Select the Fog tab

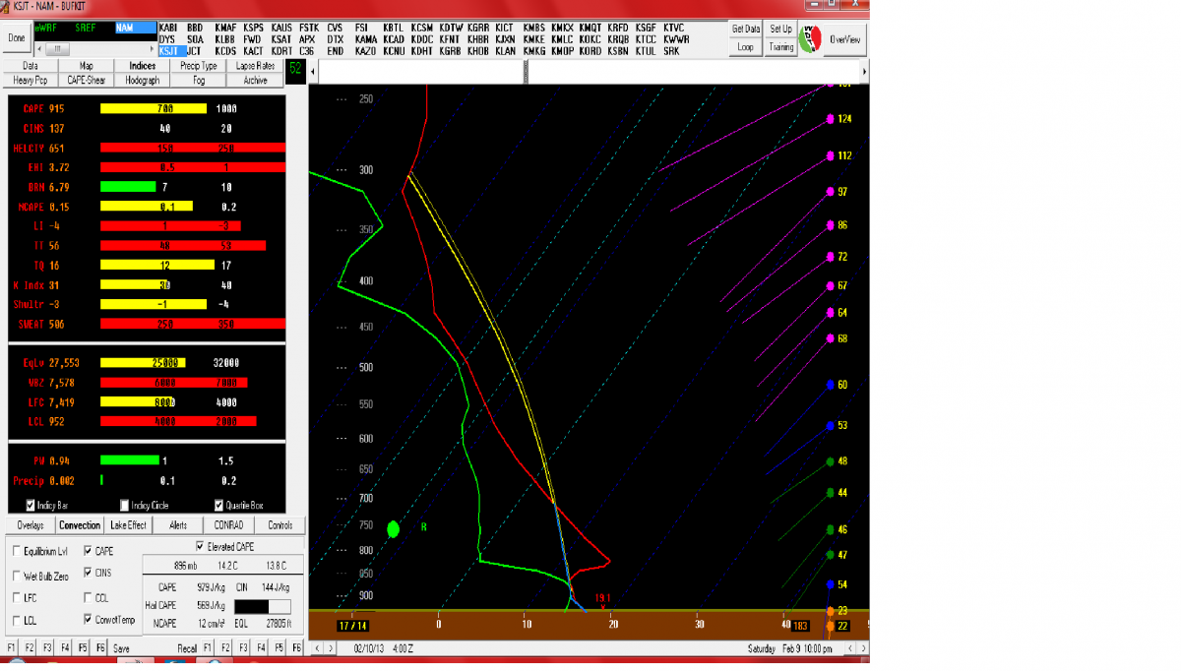click(199, 80)
